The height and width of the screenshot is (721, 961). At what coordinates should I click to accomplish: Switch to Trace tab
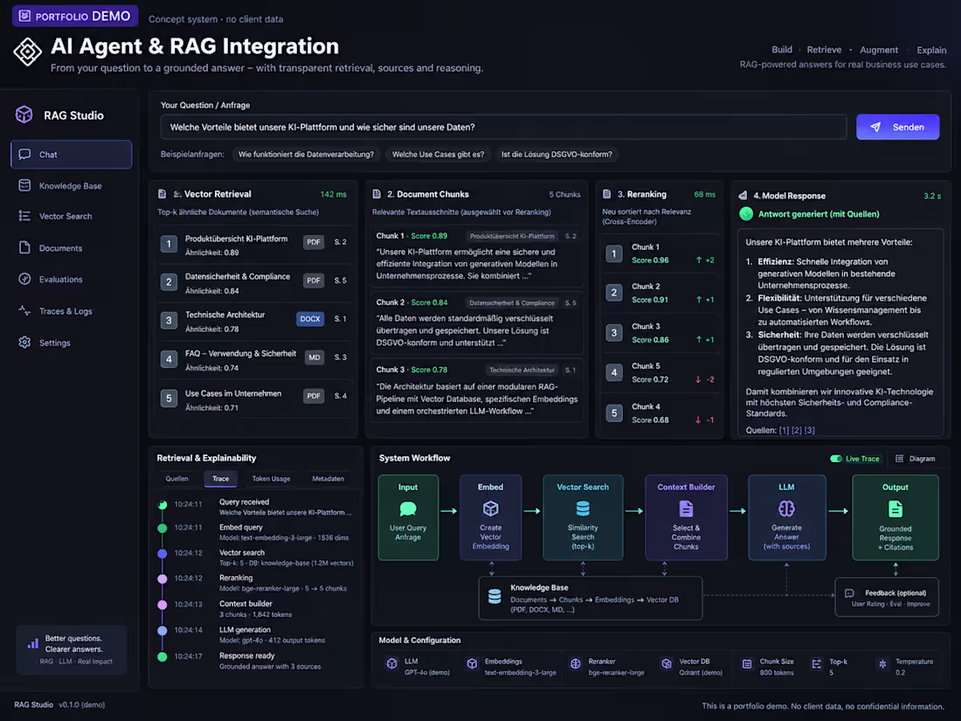221,479
